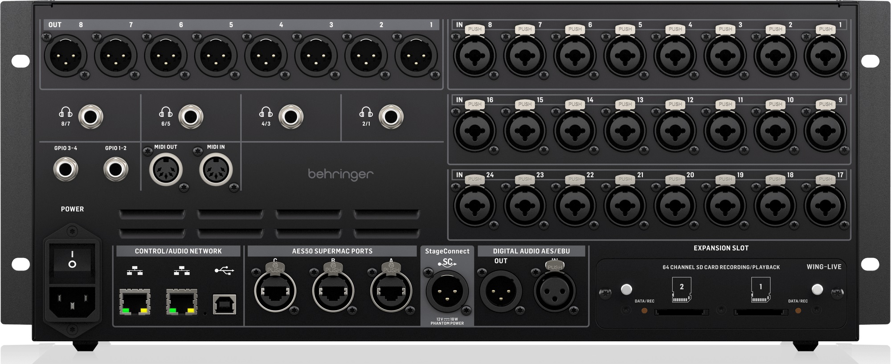Click the headphone icon labeled 4/3
The height and width of the screenshot is (364, 891).
point(266,112)
